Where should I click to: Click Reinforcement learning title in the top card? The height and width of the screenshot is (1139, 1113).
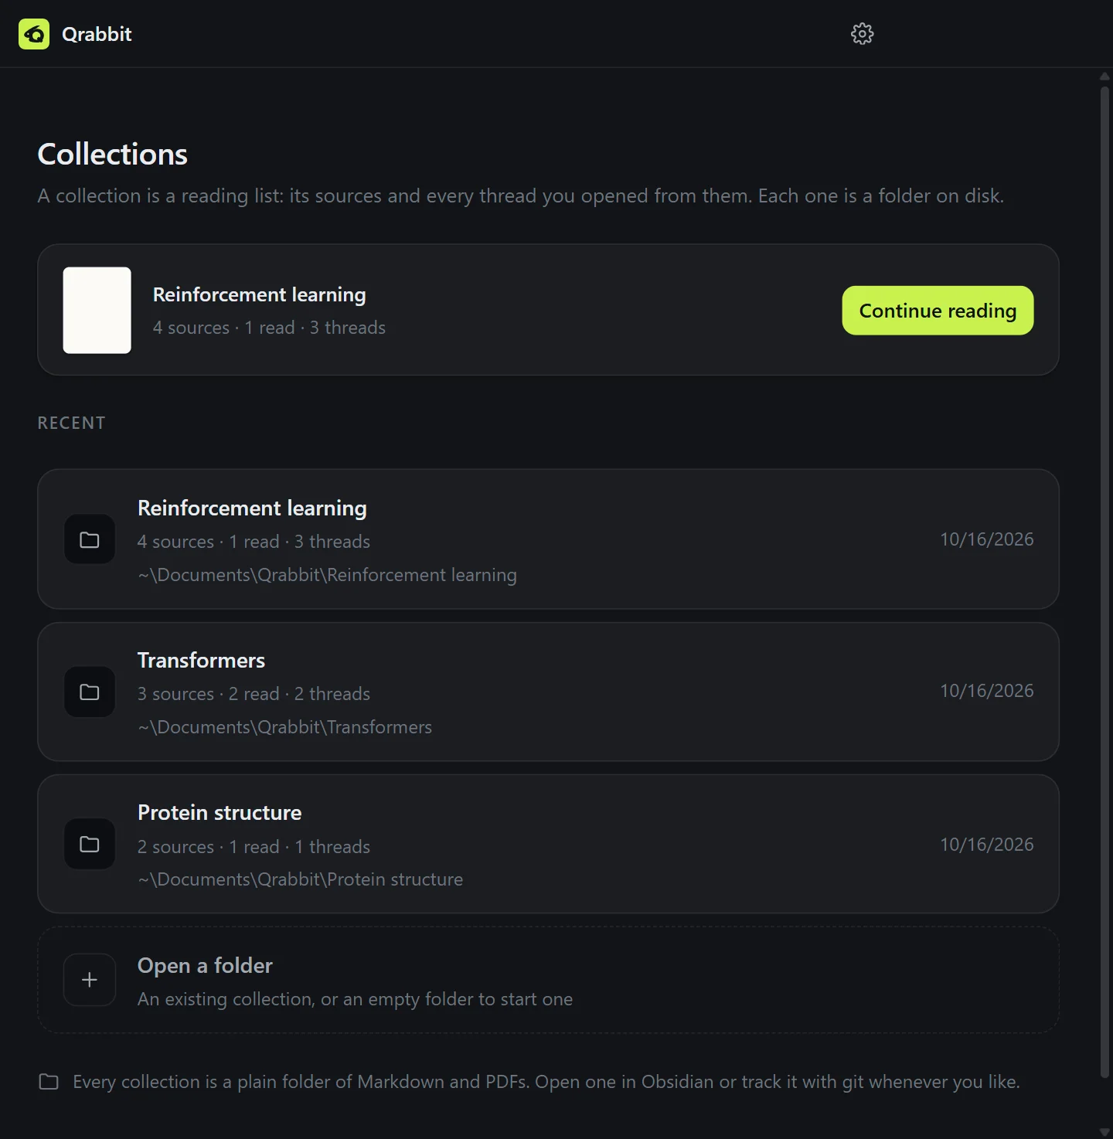pyautogui.click(x=259, y=294)
